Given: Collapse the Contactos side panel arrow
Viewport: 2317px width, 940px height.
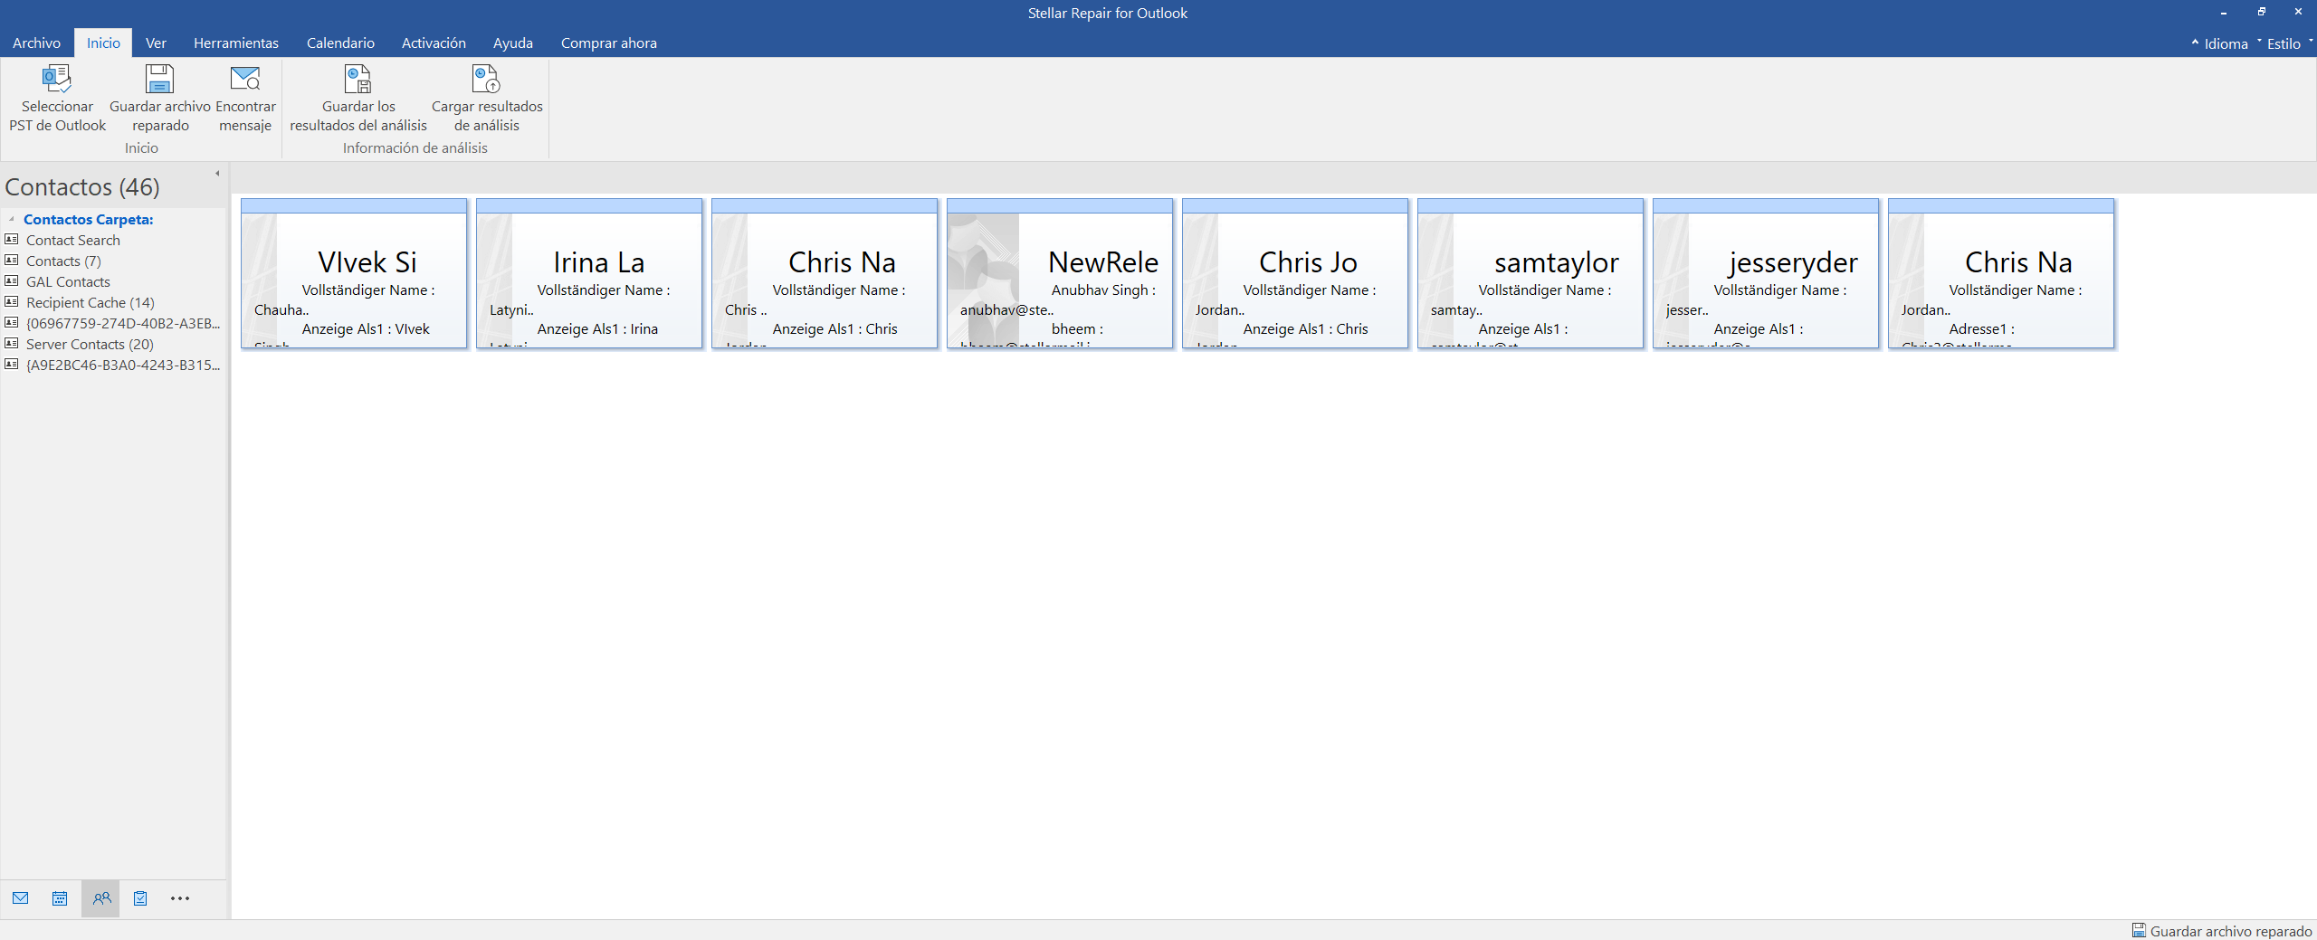Looking at the screenshot, I should click(217, 174).
